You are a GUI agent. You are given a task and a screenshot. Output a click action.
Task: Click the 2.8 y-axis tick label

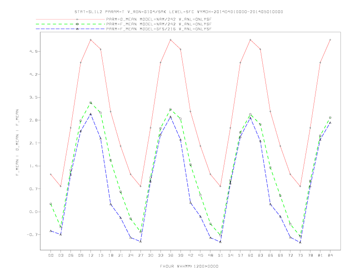(x=33, y=120)
